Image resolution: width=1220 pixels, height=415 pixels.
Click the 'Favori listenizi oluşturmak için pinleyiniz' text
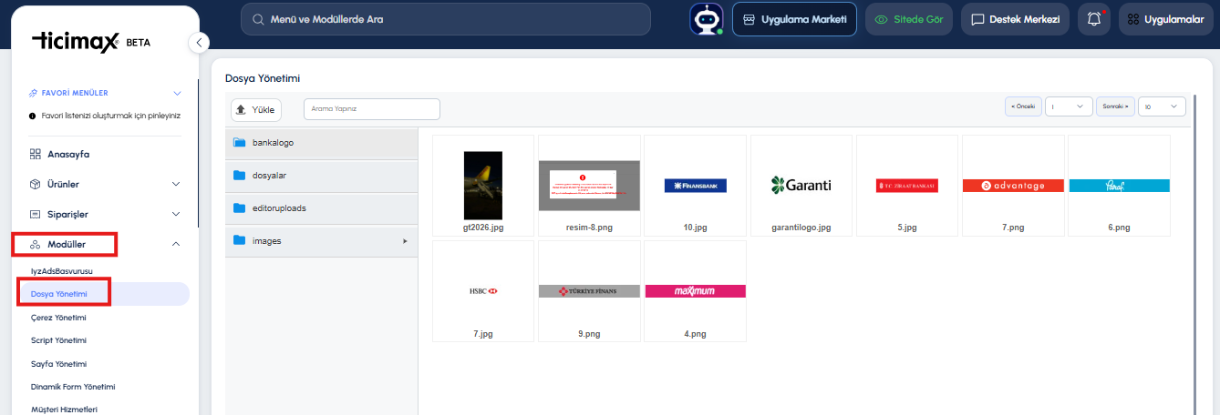[111, 116]
